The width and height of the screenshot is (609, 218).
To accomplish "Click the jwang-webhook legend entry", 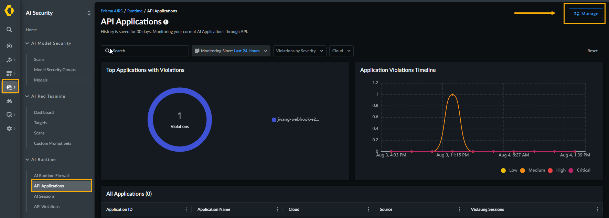I will pos(296,119).
